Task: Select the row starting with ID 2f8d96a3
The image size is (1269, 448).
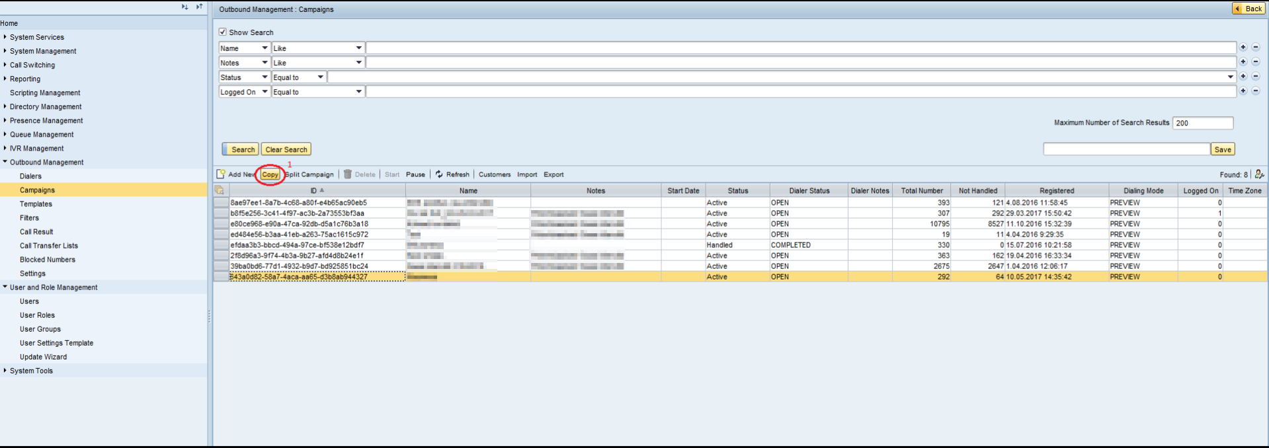Action: click(x=221, y=256)
